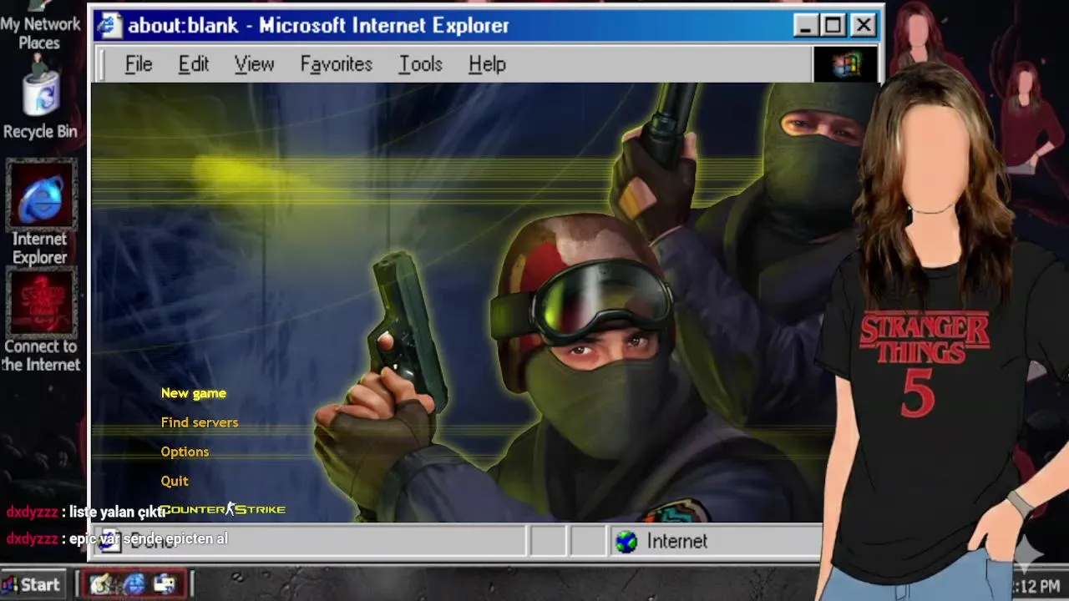
Task: Click Show Desktop quick launch icon
Action: 102,584
